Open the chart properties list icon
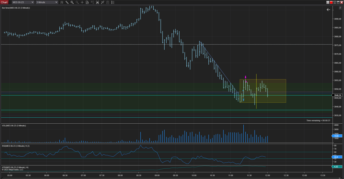This screenshot has width=344, height=179. coord(113,2)
